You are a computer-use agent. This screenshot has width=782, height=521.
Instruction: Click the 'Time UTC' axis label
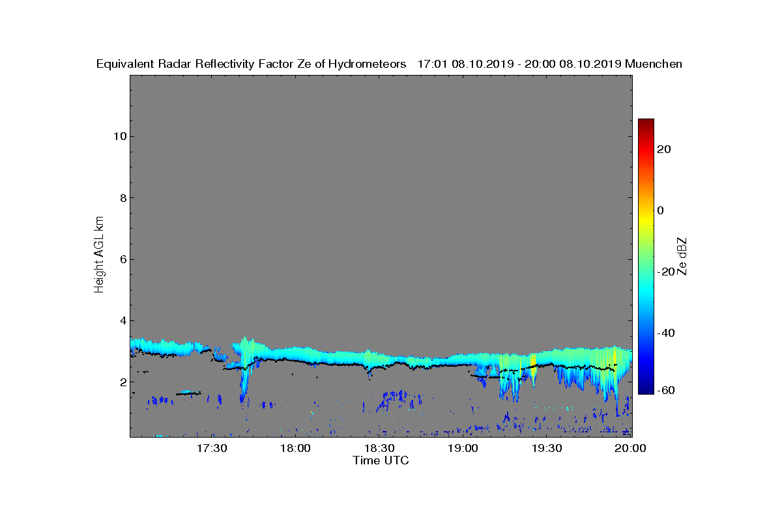381,460
